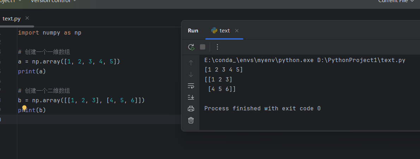
Task: Close the text run tab
Action: 237,31
